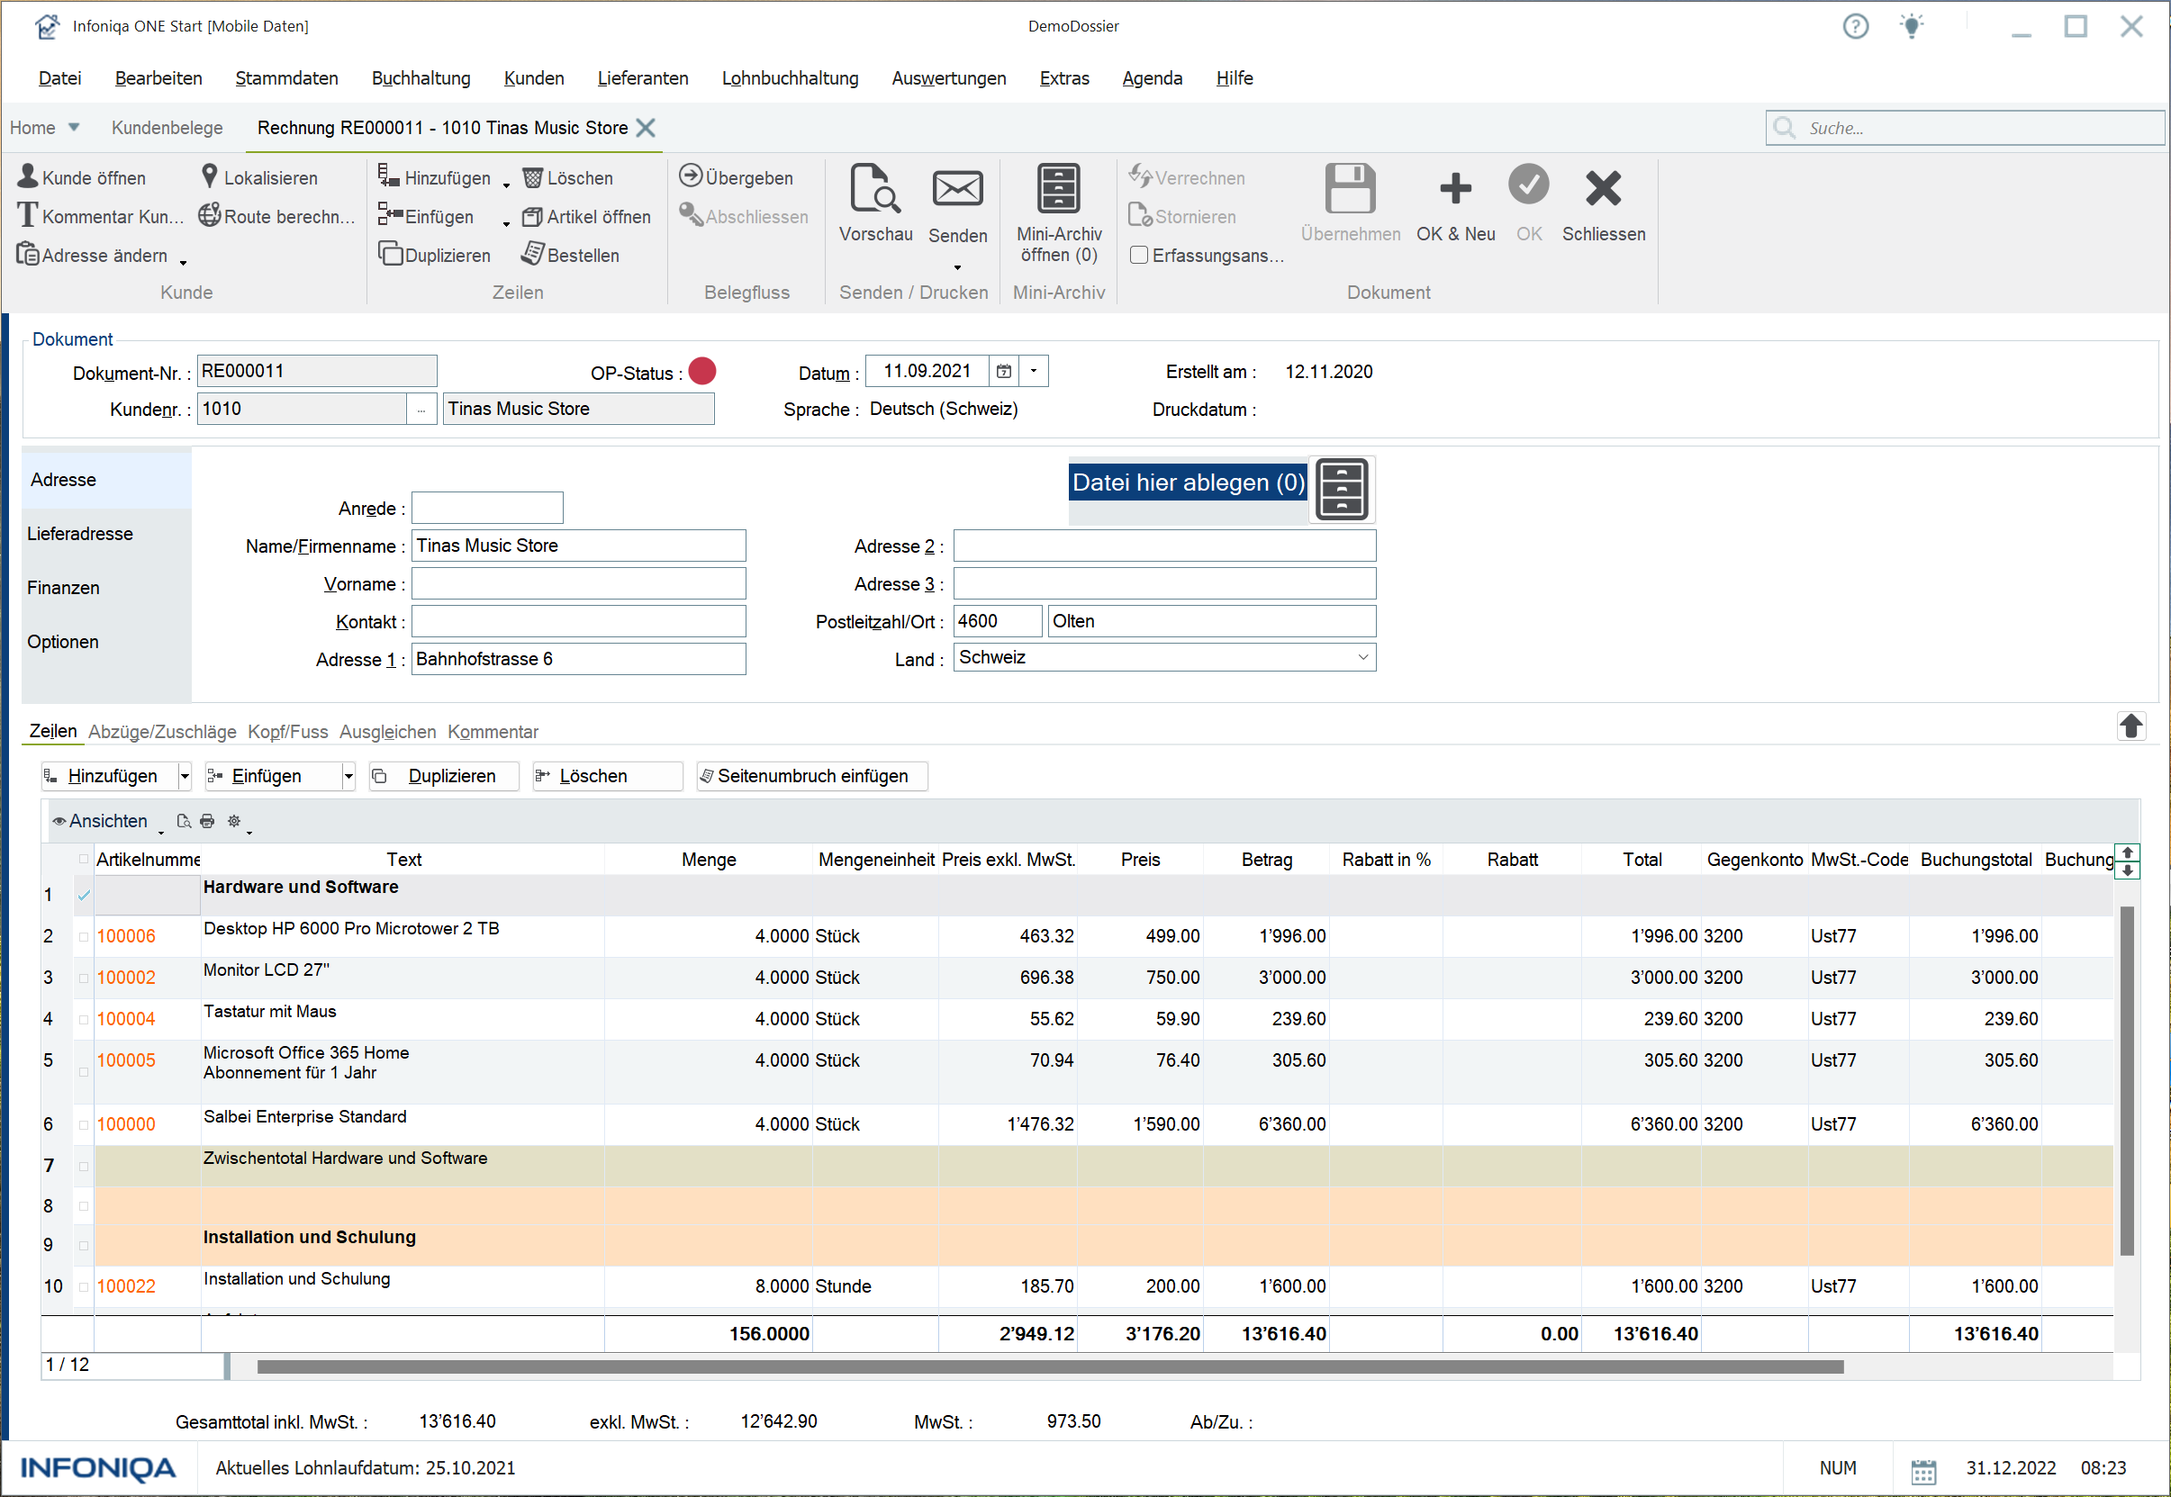
Task: Switch to the Abzüge/Zuschläge tab
Action: tap(161, 732)
